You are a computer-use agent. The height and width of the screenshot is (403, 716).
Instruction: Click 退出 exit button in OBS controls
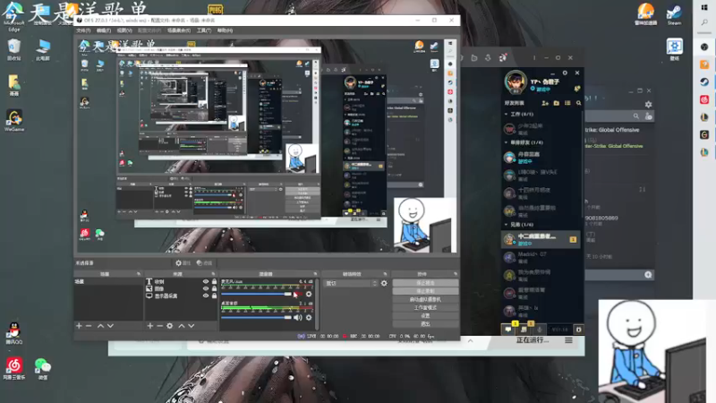pos(425,324)
